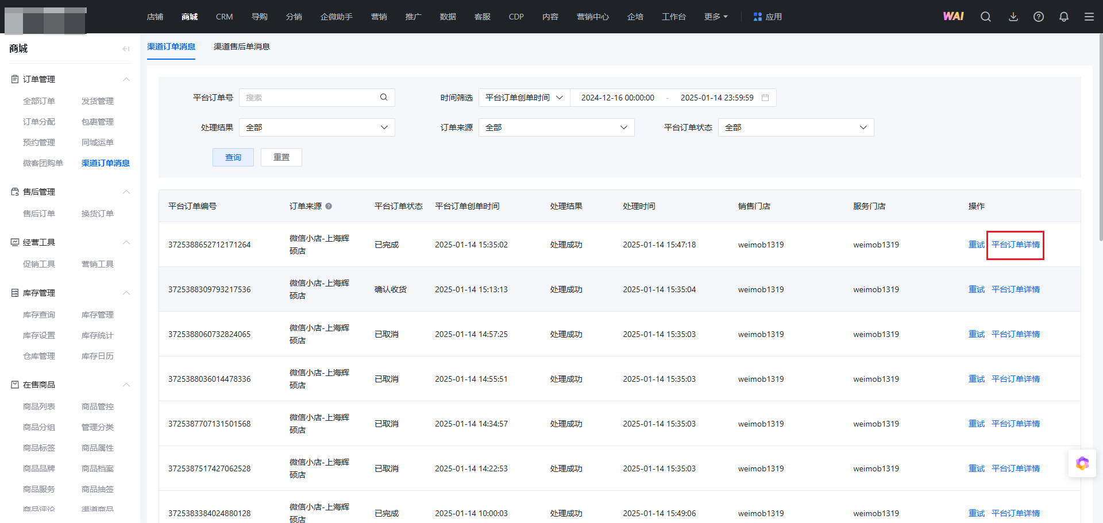The height and width of the screenshot is (523, 1103).
Task: Click the end date 2025-01-14 23:59:59 field
Action: click(x=717, y=98)
